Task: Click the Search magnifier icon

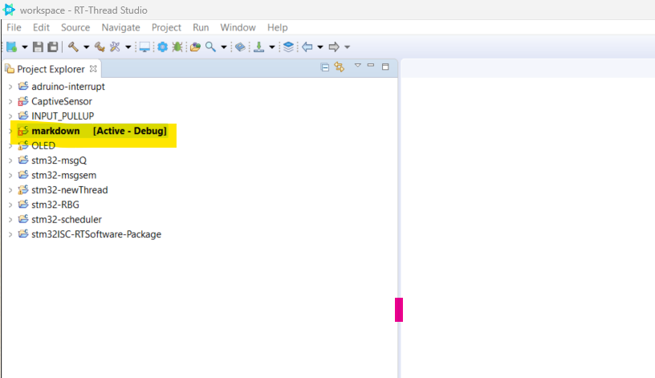Action: click(210, 47)
